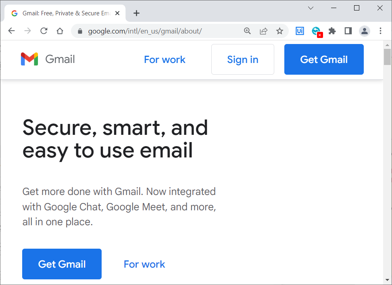The width and height of the screenshot is (392, 285).
Task: Click the vertical scrollbar thumb
Action: pos(387,57)
